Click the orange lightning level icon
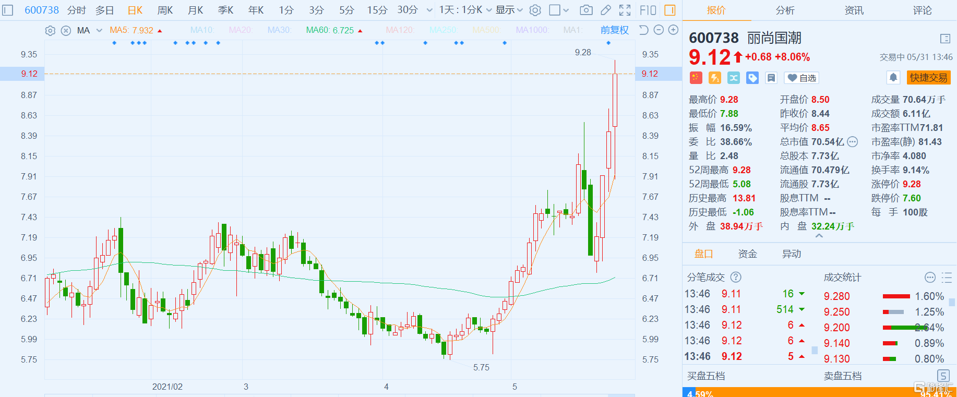The width and height of the screenshot is (957, 397). point(714,78)
